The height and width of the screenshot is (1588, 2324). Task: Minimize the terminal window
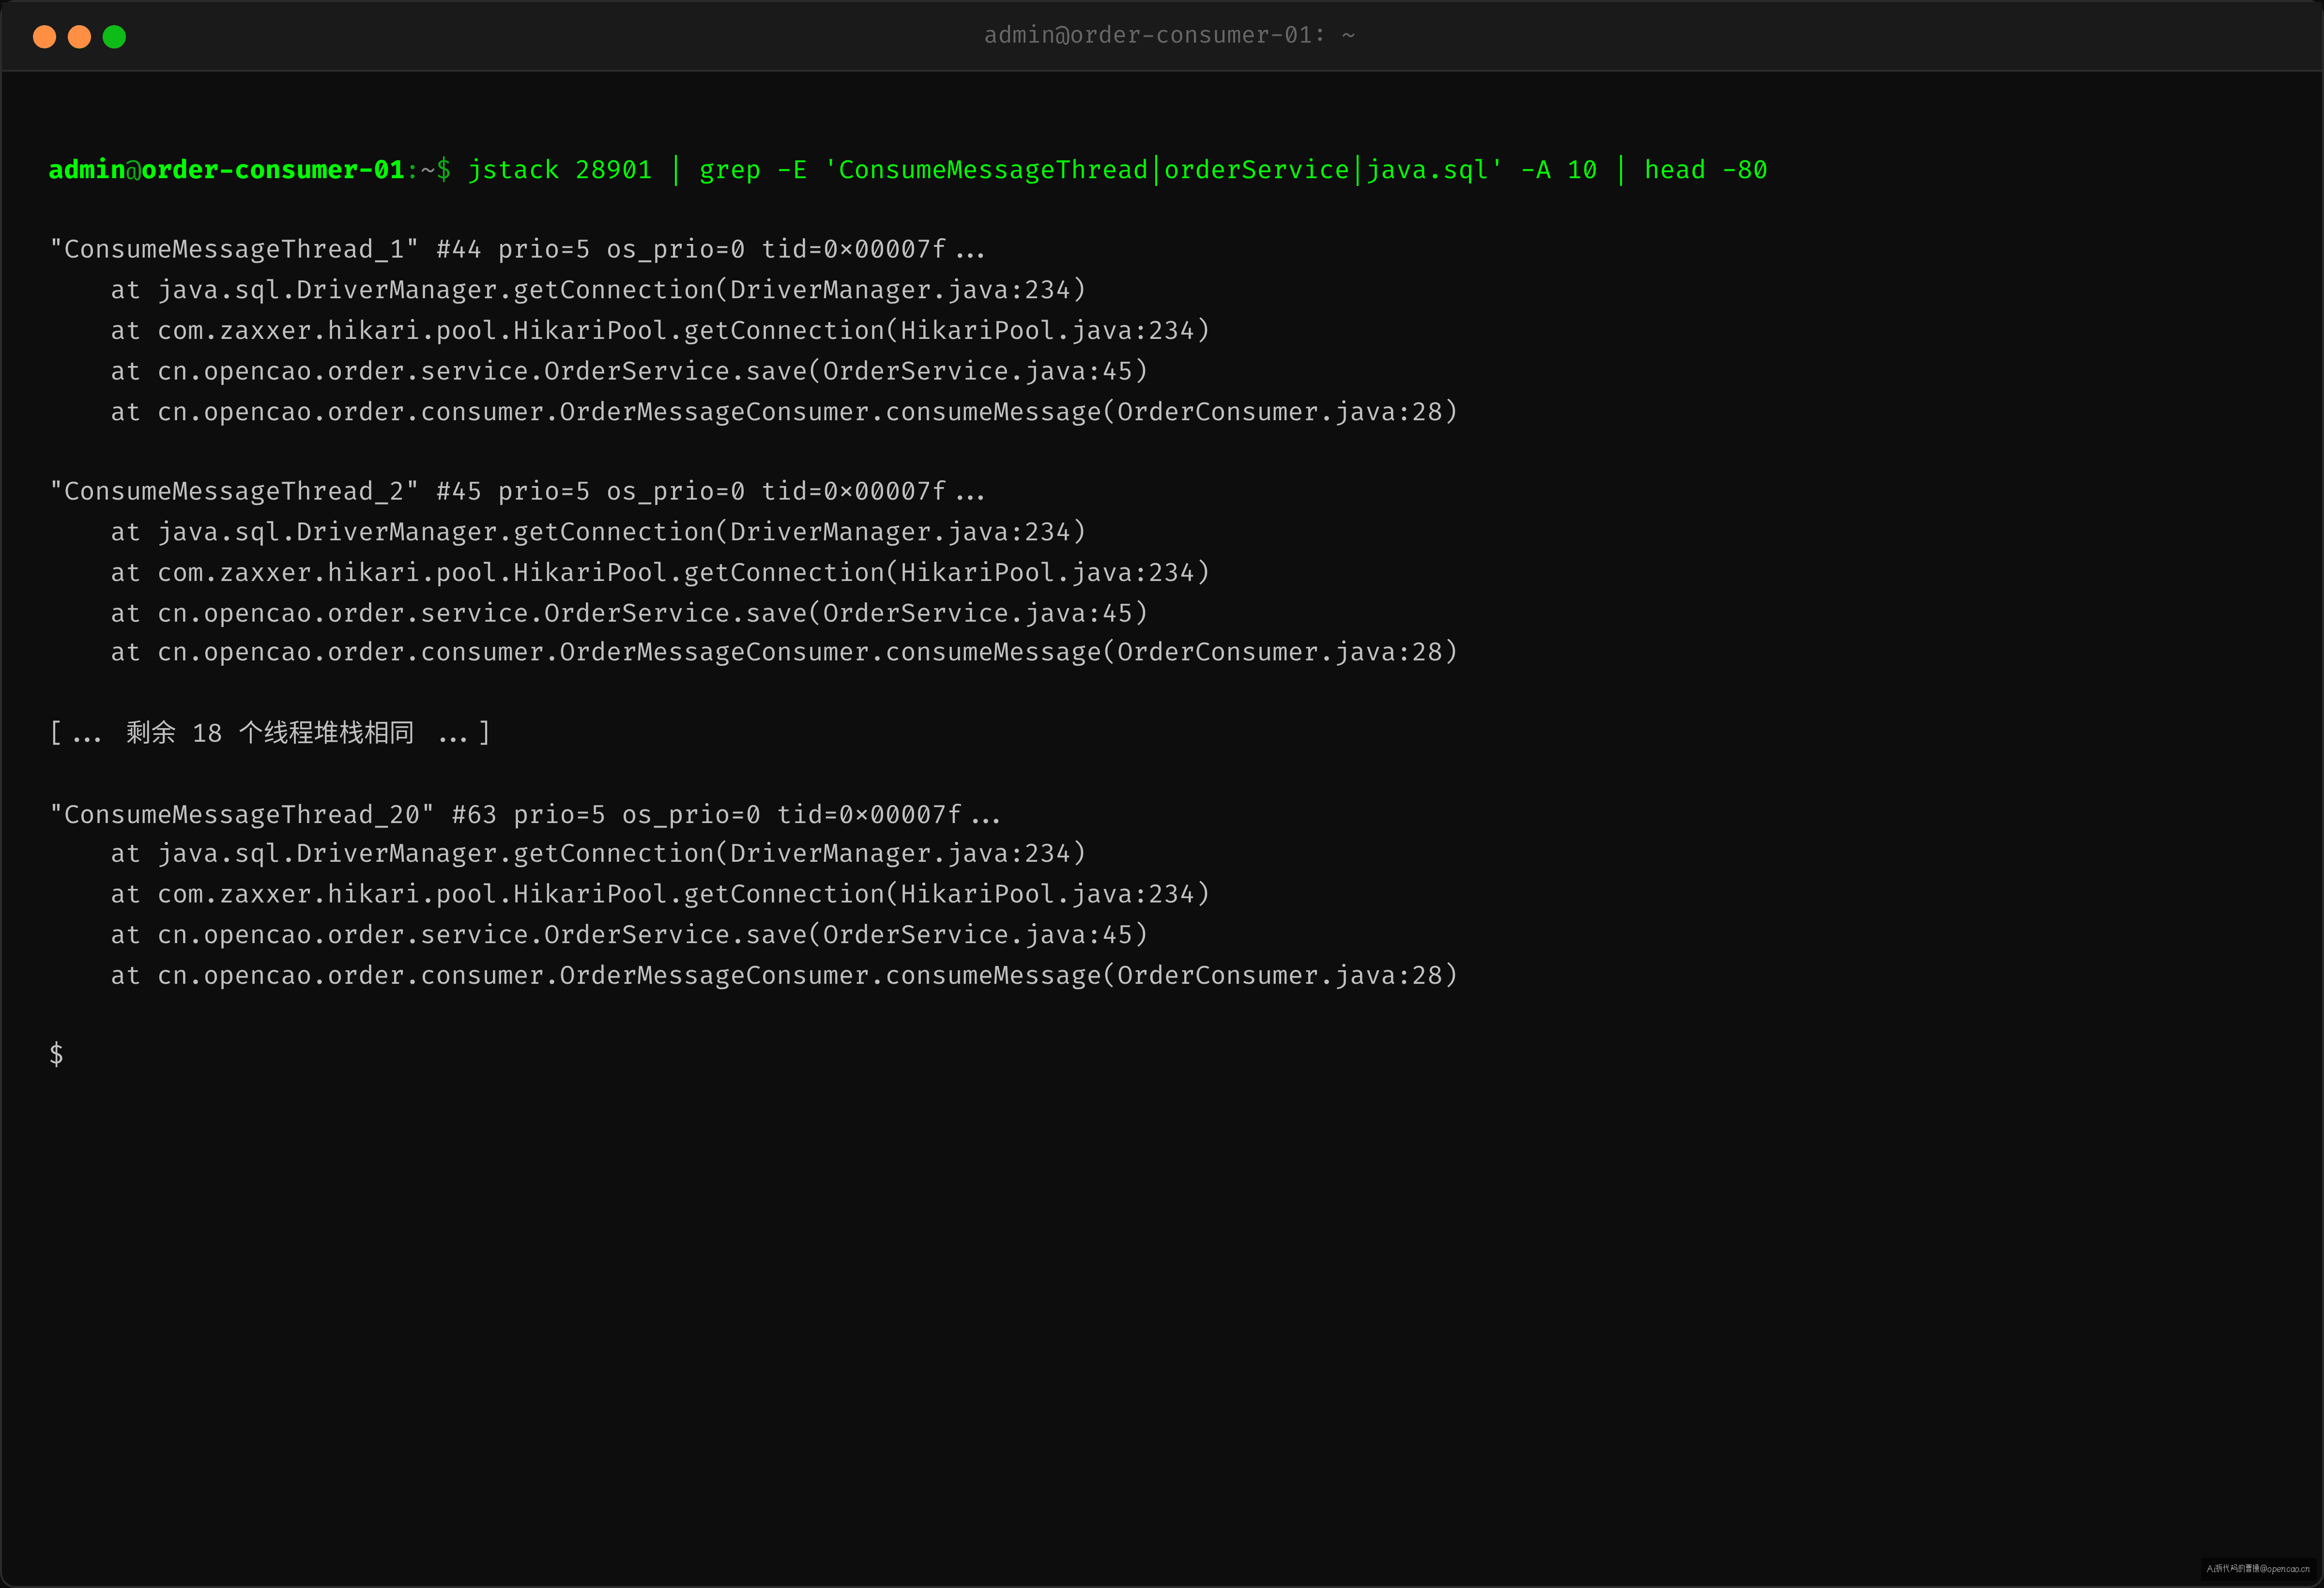tap(79, 37)
